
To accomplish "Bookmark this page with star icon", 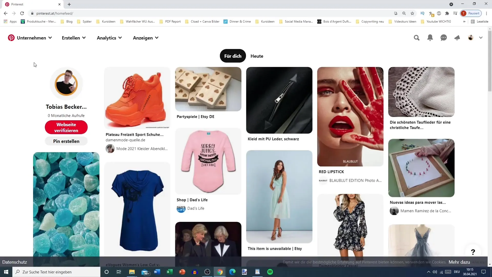I will click(x=412, y=13).
